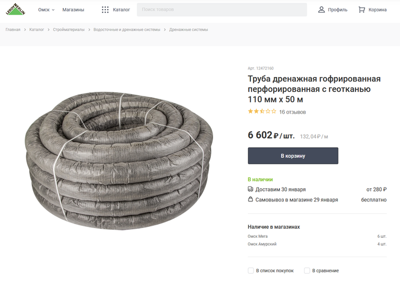This screenshot has width=400, height=288.
Task: Click the store pickup bag icon
Action: pyautogui.click(x=250, y=200)
